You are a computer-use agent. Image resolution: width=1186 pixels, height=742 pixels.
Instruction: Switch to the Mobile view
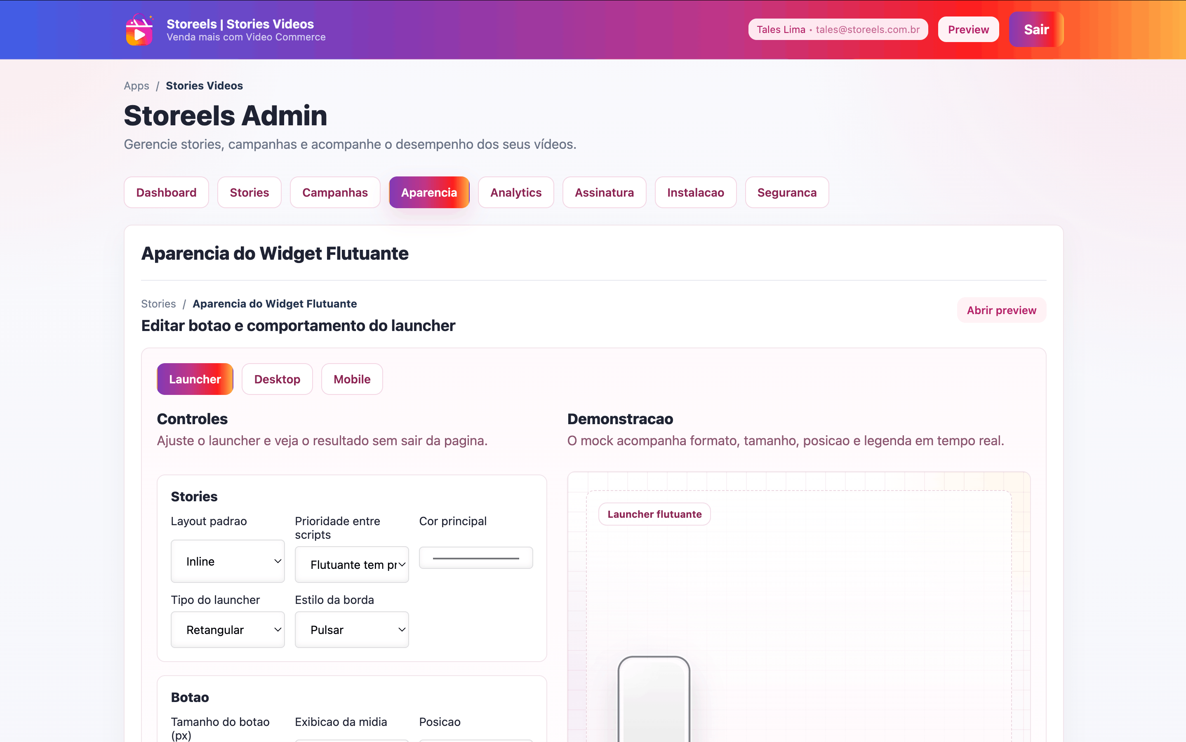(x=351, y=379)
